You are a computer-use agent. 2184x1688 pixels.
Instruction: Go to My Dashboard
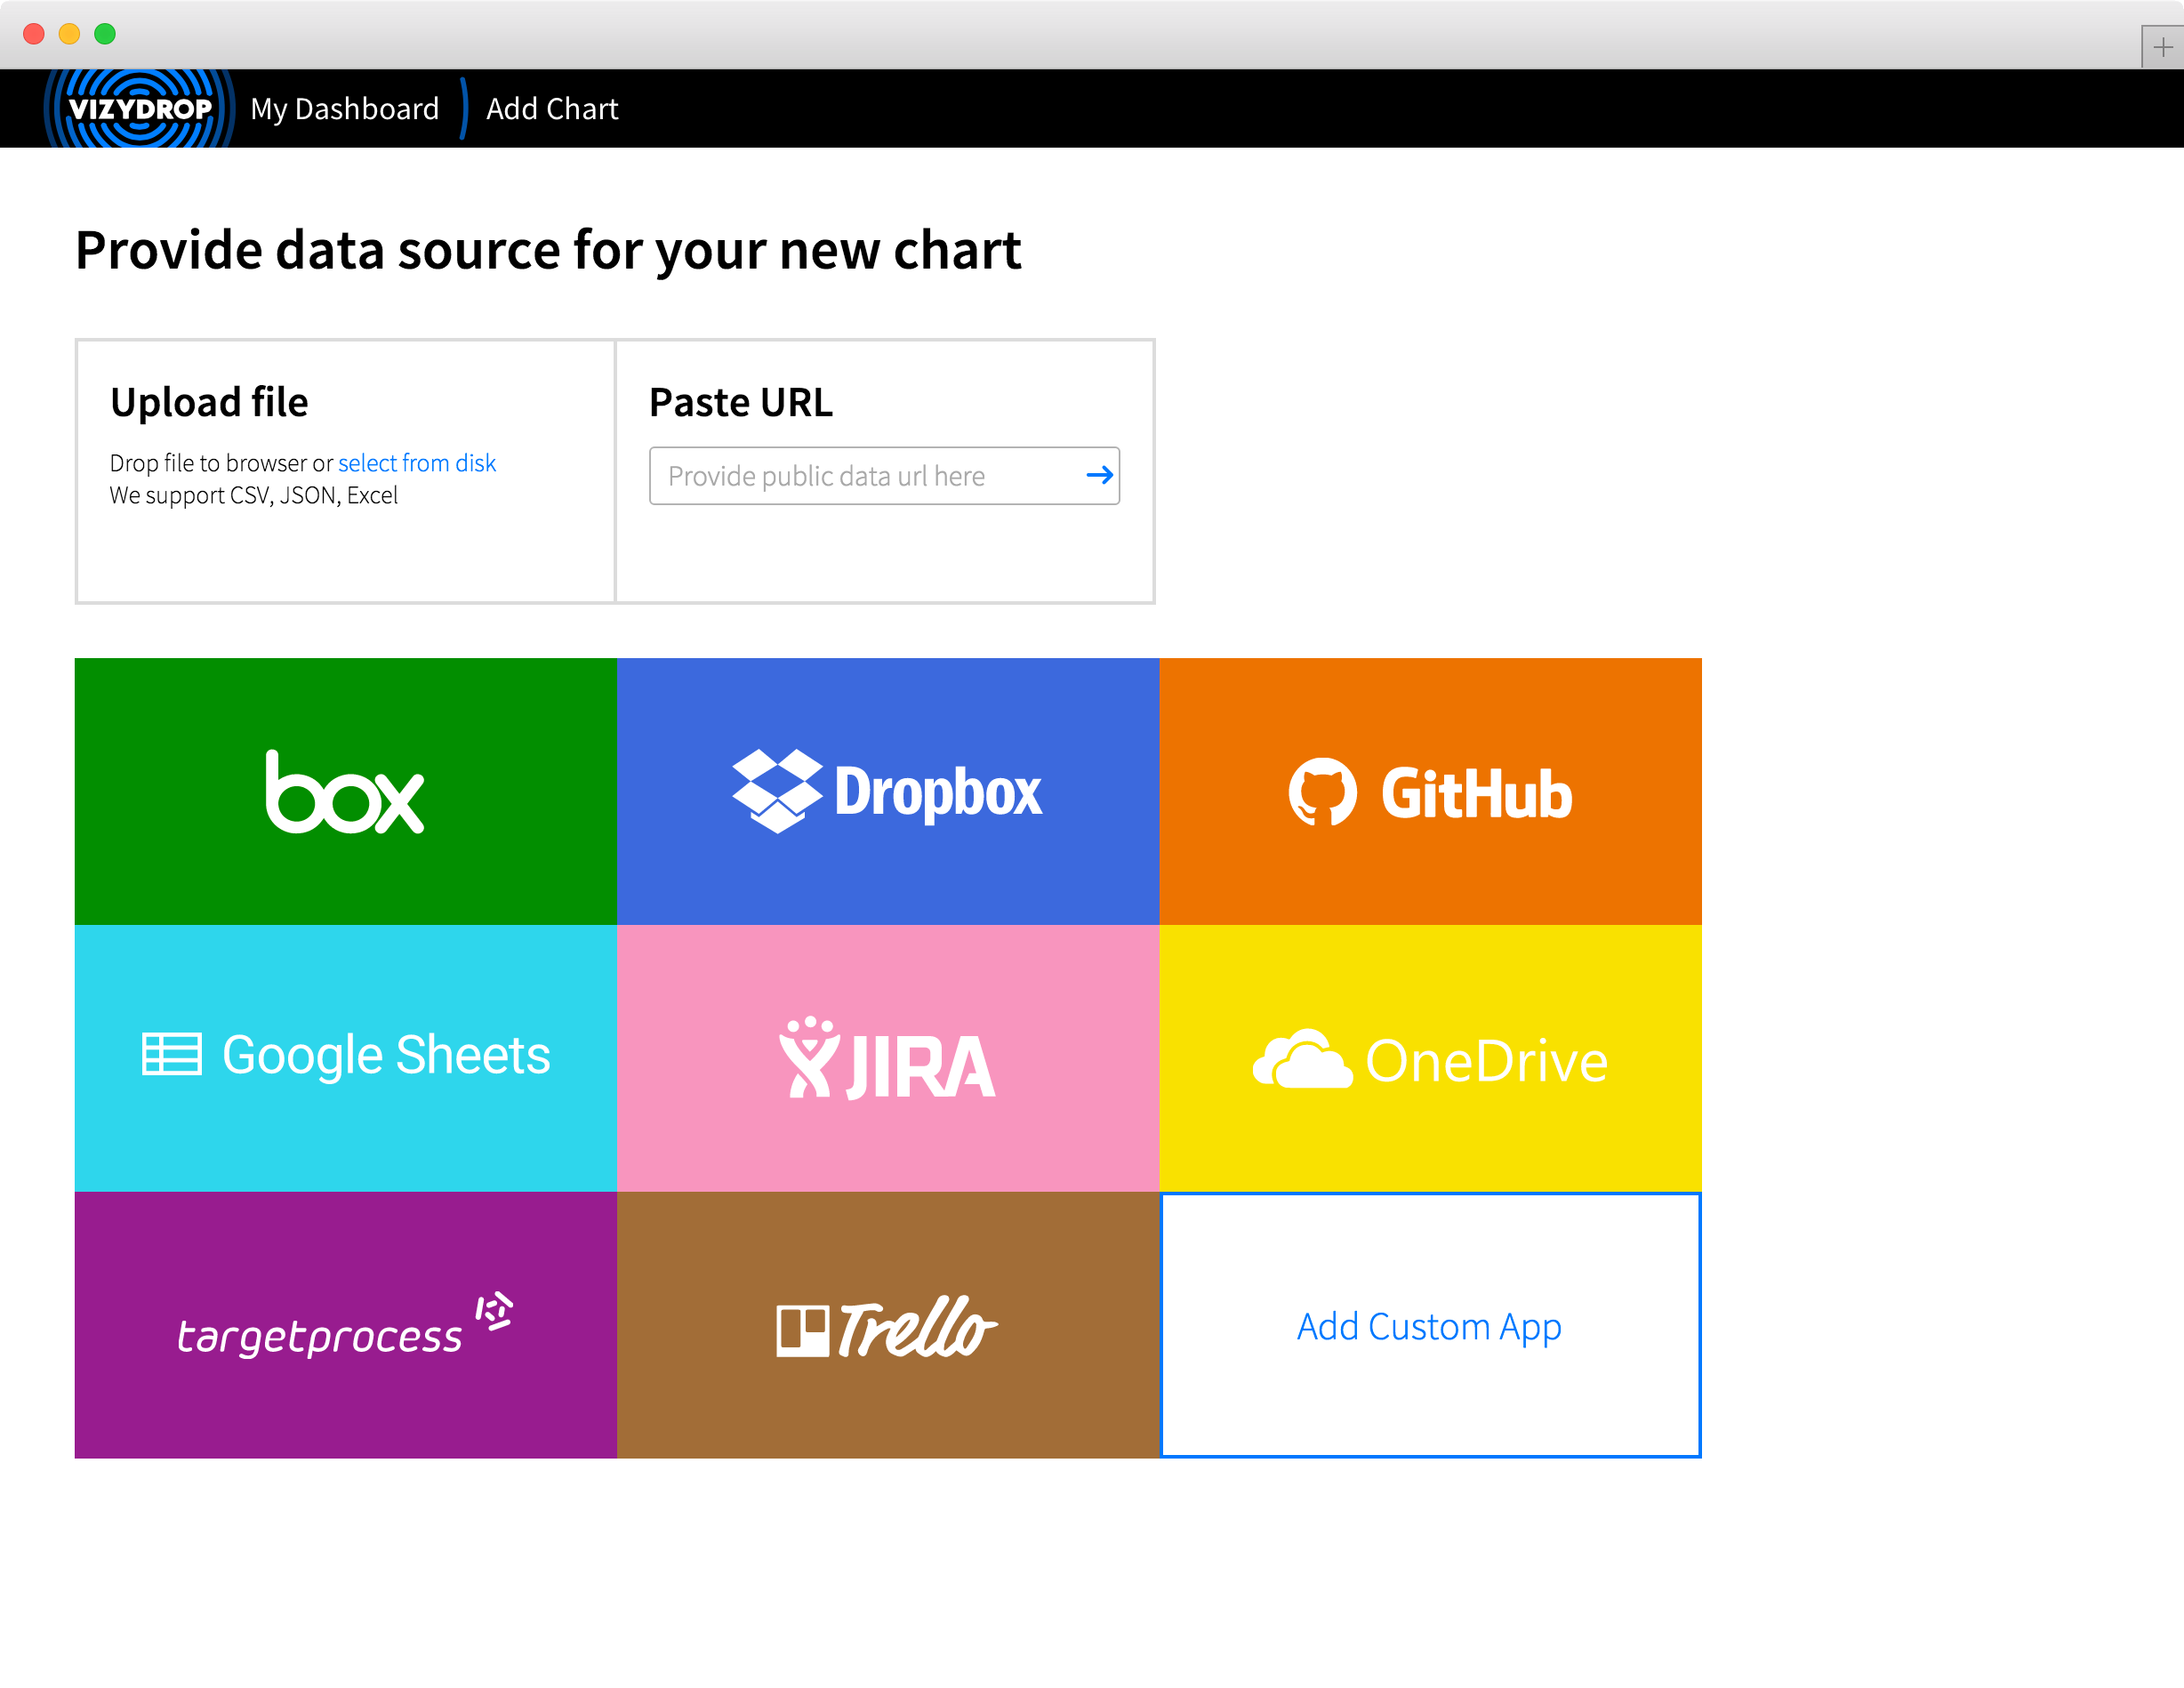(344, 108)
